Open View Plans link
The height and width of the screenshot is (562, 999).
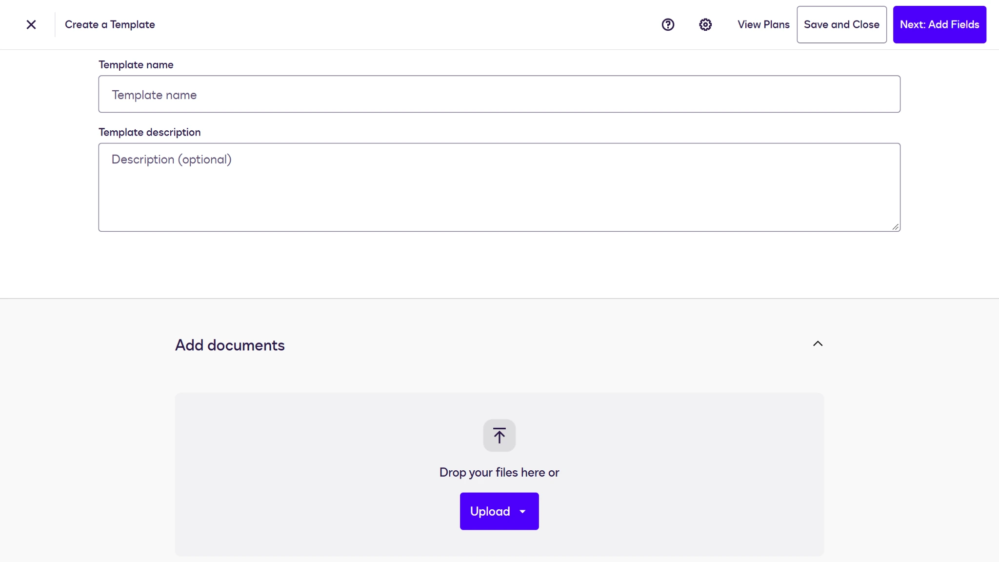tap(763, 24)
